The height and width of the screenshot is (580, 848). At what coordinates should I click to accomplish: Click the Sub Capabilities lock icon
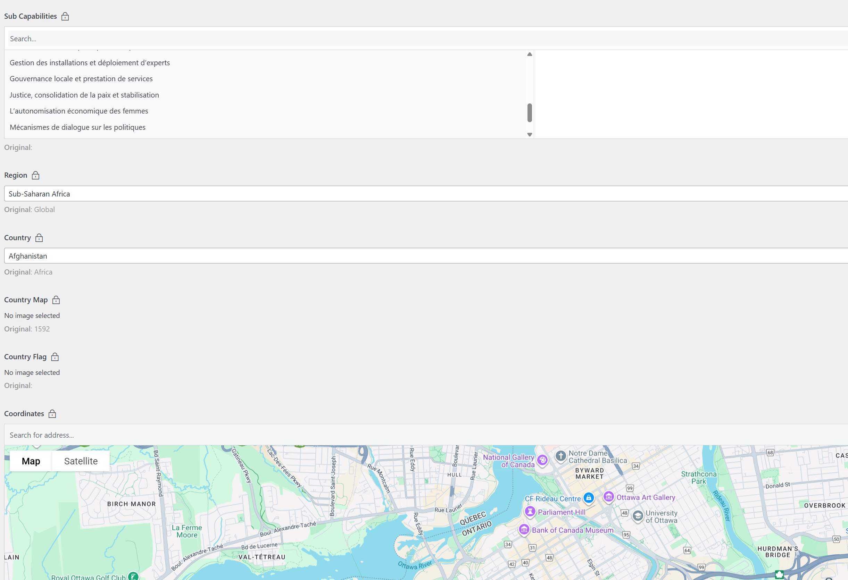(x=65, y=16)
